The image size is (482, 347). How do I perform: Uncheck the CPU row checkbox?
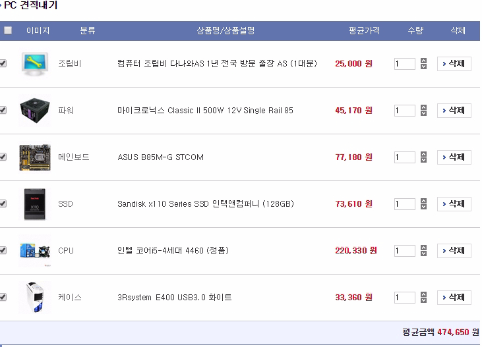coord(3,251)
